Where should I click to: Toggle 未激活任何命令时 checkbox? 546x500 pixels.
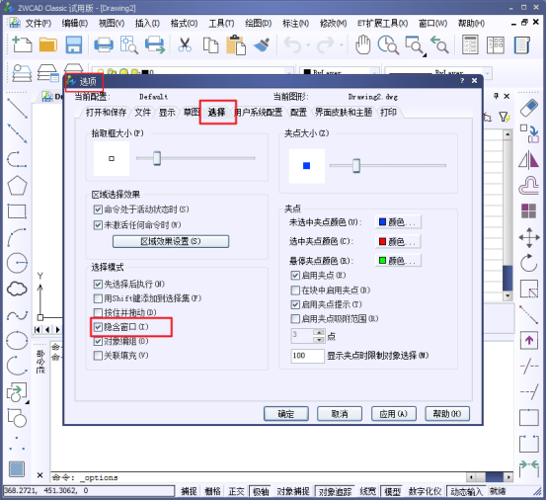(98, 225)
